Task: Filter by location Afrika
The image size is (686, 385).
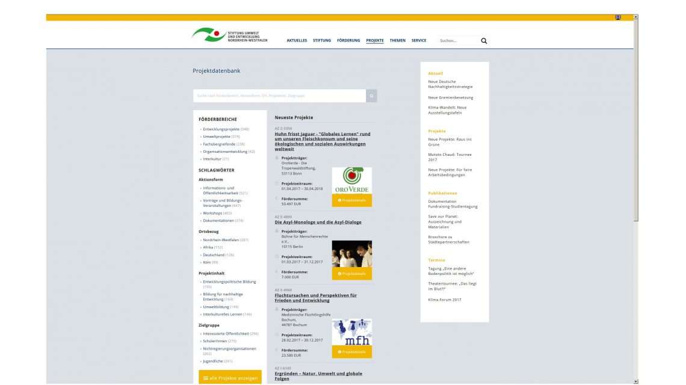Action: (x=208, y=247)
